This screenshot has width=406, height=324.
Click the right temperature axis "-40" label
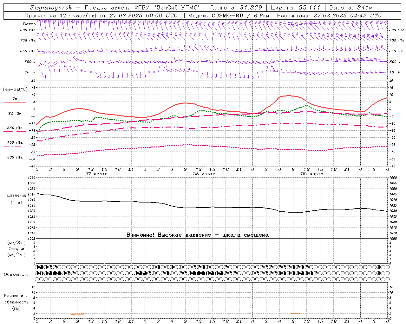point(393,166)
